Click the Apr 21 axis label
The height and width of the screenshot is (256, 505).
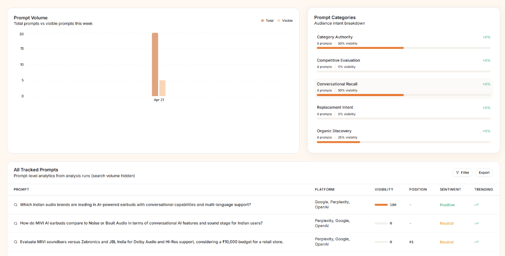click(x=159, y=100)
